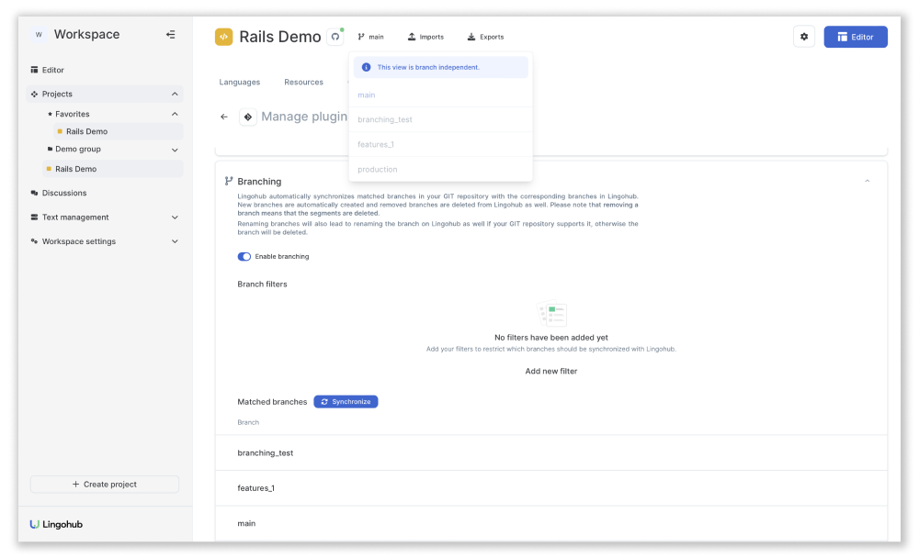Click the Workspace title text
919x558 pixels.
[86, 35]
